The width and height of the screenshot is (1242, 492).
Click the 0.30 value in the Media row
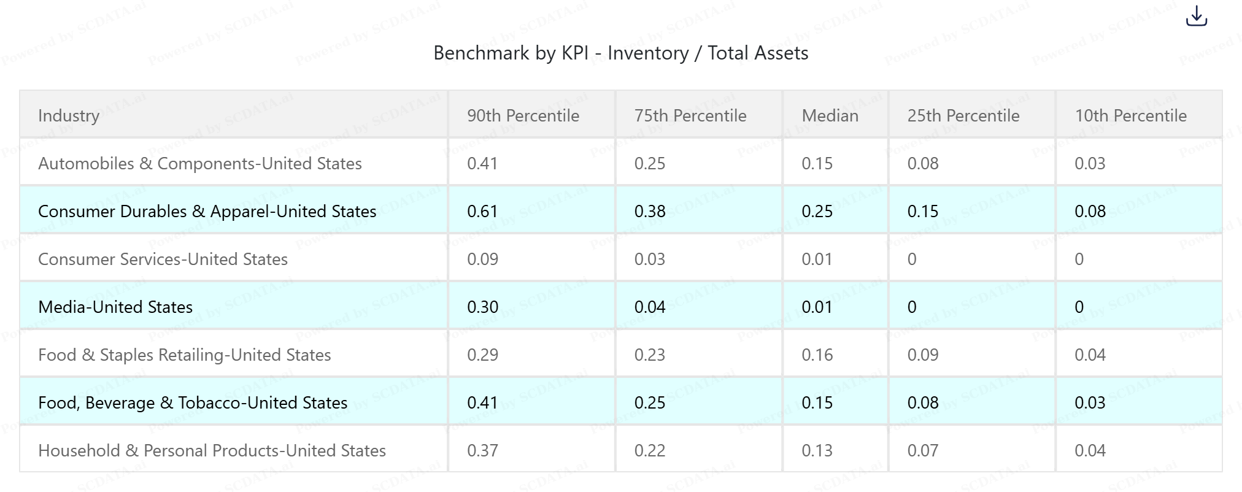coord(482,307)
